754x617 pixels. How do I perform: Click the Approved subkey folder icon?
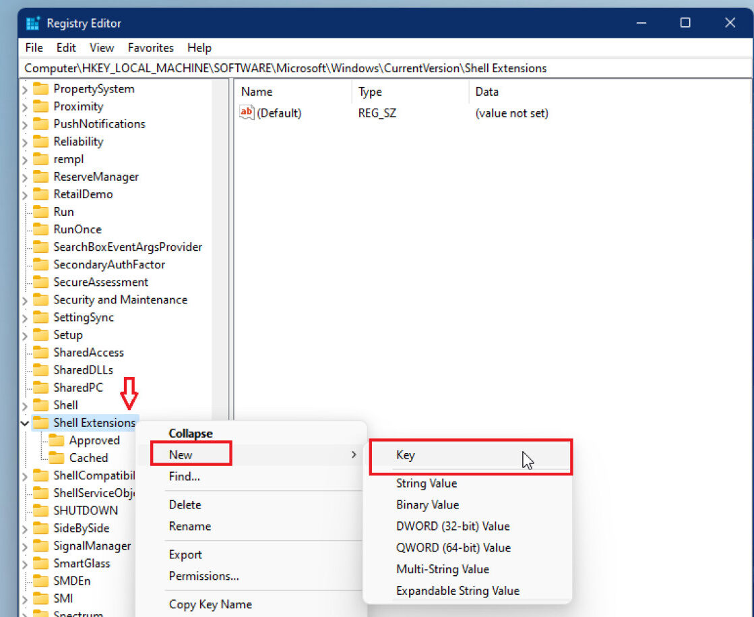[57, 440]
